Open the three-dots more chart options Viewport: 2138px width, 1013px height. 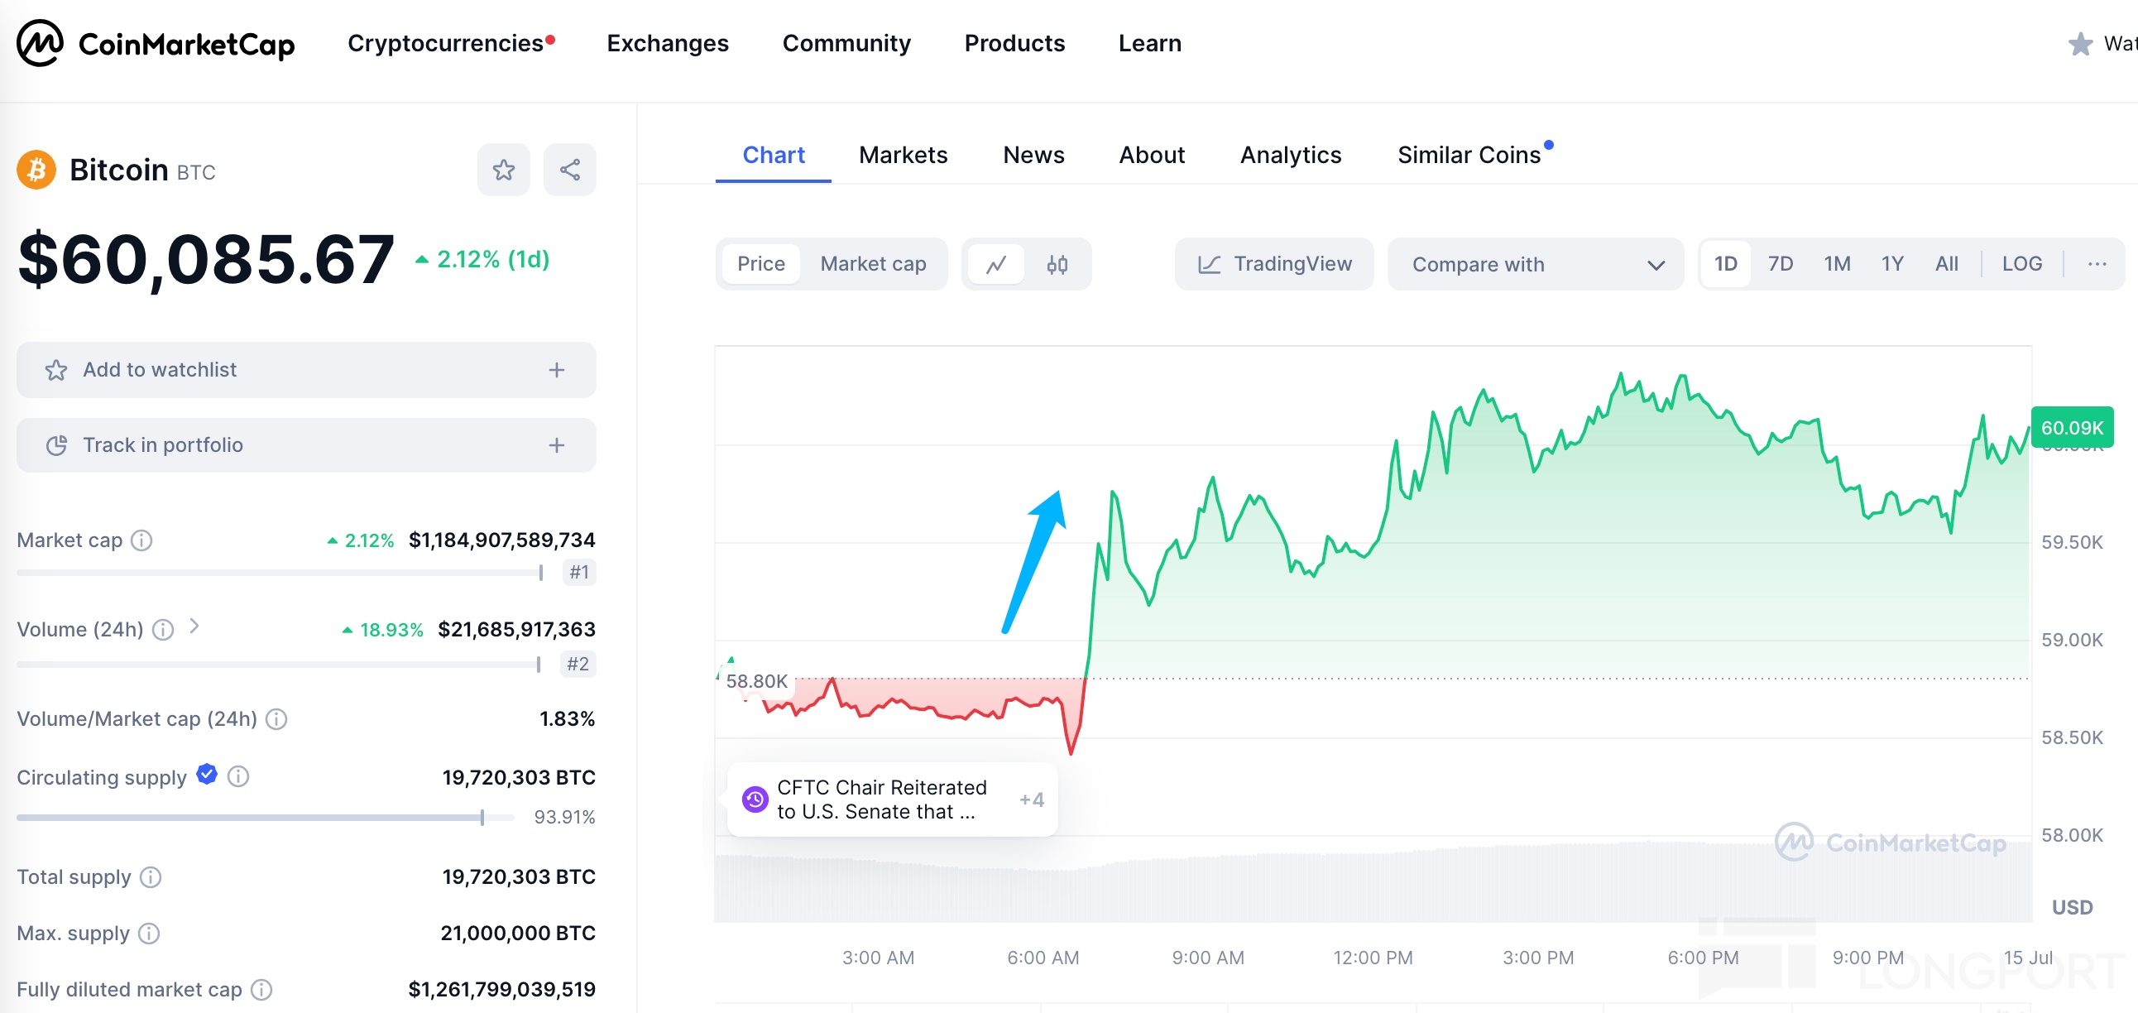(x=2097, y=264)
